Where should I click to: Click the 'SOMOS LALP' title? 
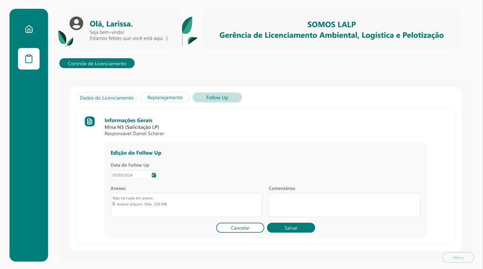coord(332,25)
